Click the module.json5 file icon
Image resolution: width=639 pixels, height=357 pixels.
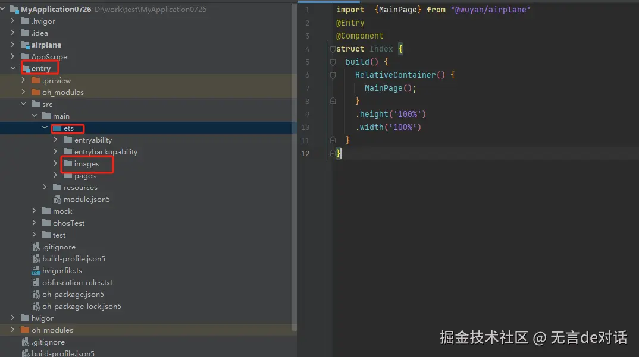click(58, 199)
